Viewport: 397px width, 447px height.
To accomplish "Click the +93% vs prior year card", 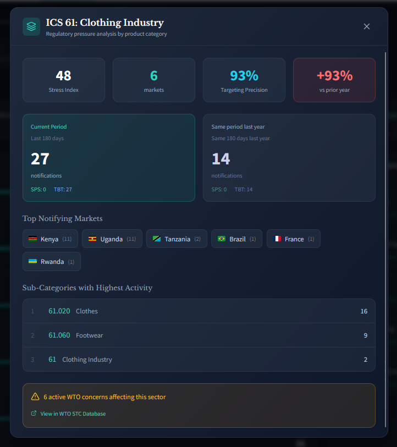I will 334,80.
